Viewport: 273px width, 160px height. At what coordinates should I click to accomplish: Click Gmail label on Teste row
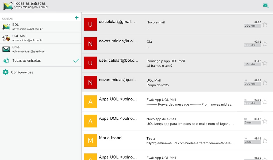pyautogui.click(x=252, y=142)
